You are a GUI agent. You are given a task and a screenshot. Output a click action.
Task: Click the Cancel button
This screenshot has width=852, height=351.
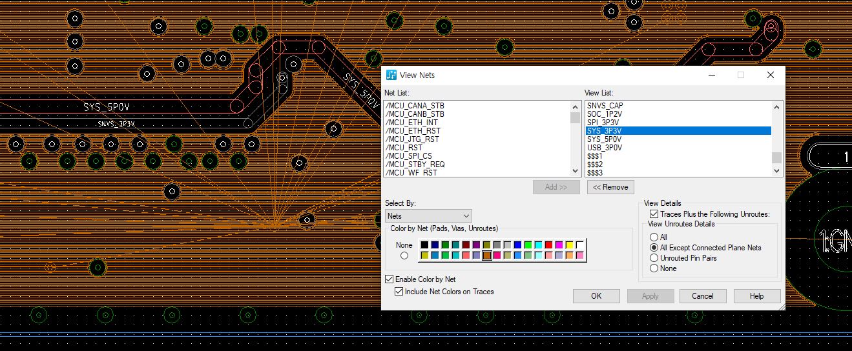pos(702,296)
